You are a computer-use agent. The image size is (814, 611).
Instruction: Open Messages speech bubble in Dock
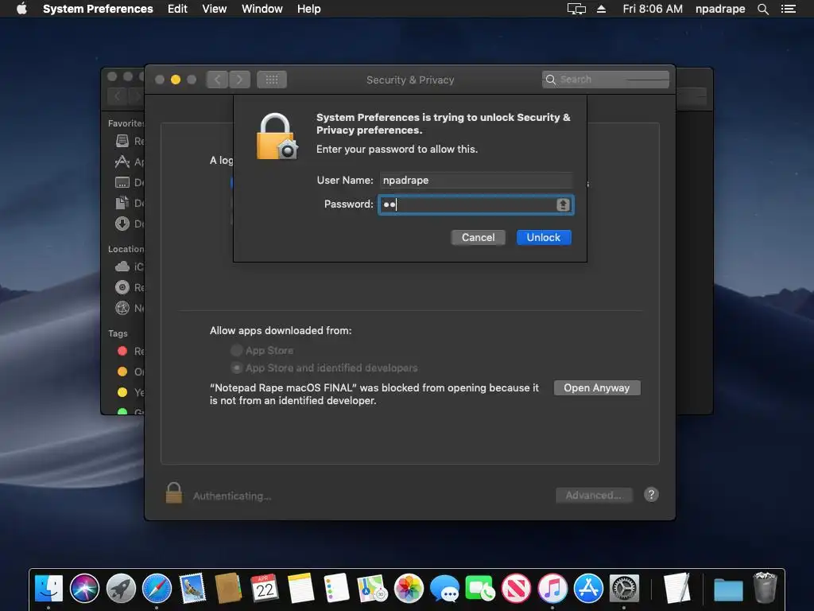tap(444, 590)
